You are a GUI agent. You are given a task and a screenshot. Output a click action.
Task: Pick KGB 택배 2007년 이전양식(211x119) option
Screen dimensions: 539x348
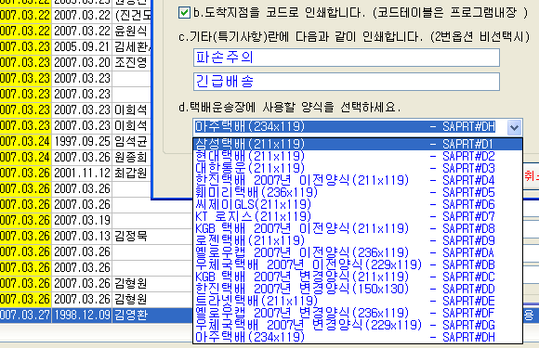(x=358, y=228)
